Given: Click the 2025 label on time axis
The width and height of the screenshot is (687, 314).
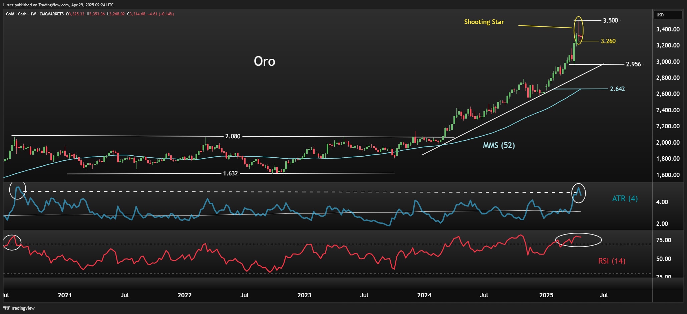Looking at the screenshot, I should click(x=546, y=295).
